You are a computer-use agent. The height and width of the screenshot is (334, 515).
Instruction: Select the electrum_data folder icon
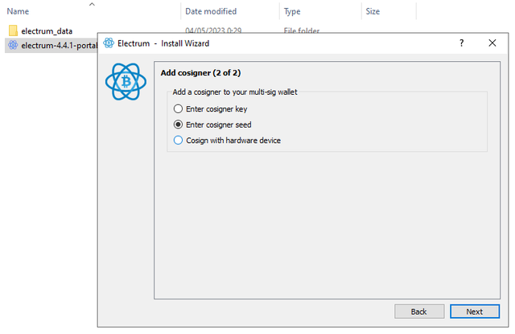tap(13, 31)
